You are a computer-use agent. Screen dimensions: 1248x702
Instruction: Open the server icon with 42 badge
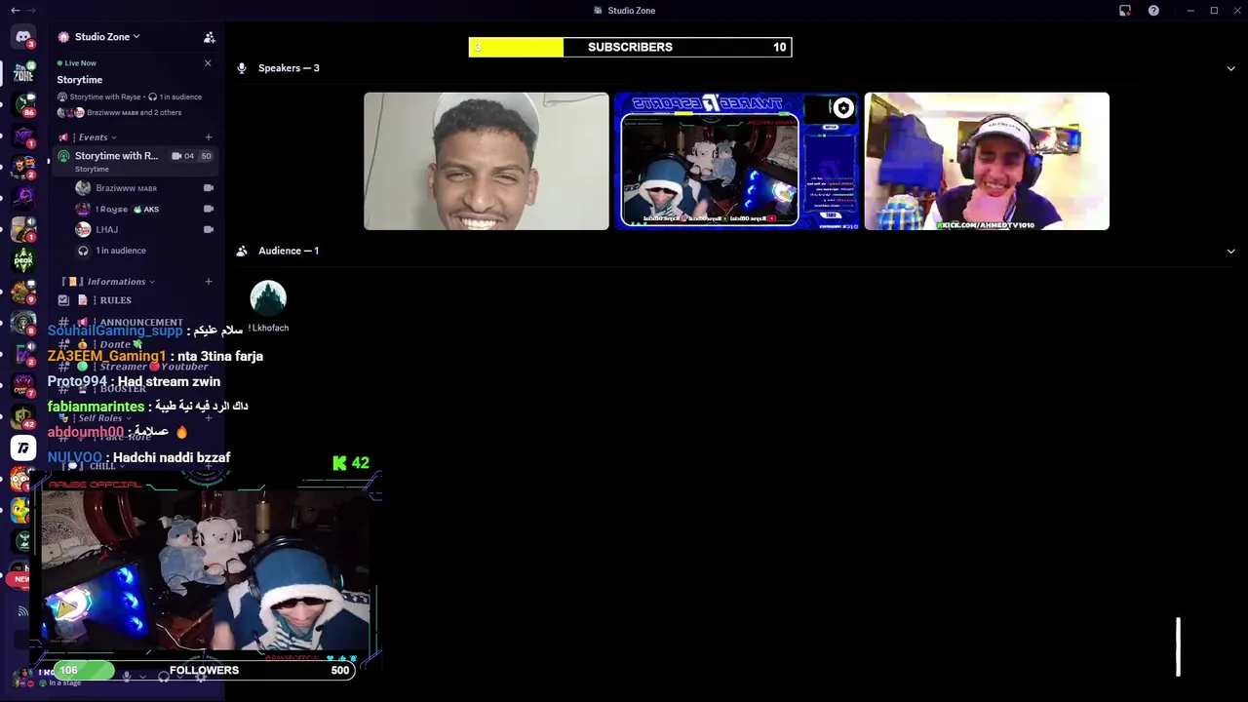(22, 416)
